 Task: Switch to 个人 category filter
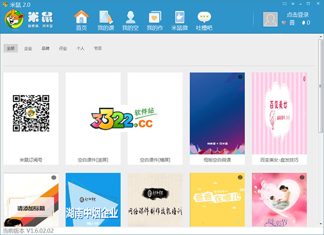(80, 48)
